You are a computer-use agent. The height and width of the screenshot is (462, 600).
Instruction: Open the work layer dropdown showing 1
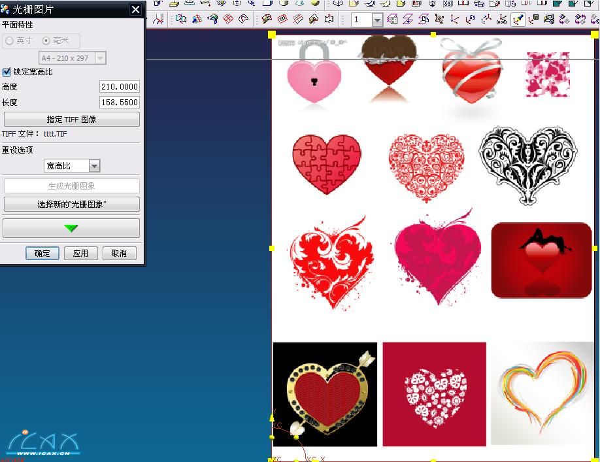coord(377,20)
